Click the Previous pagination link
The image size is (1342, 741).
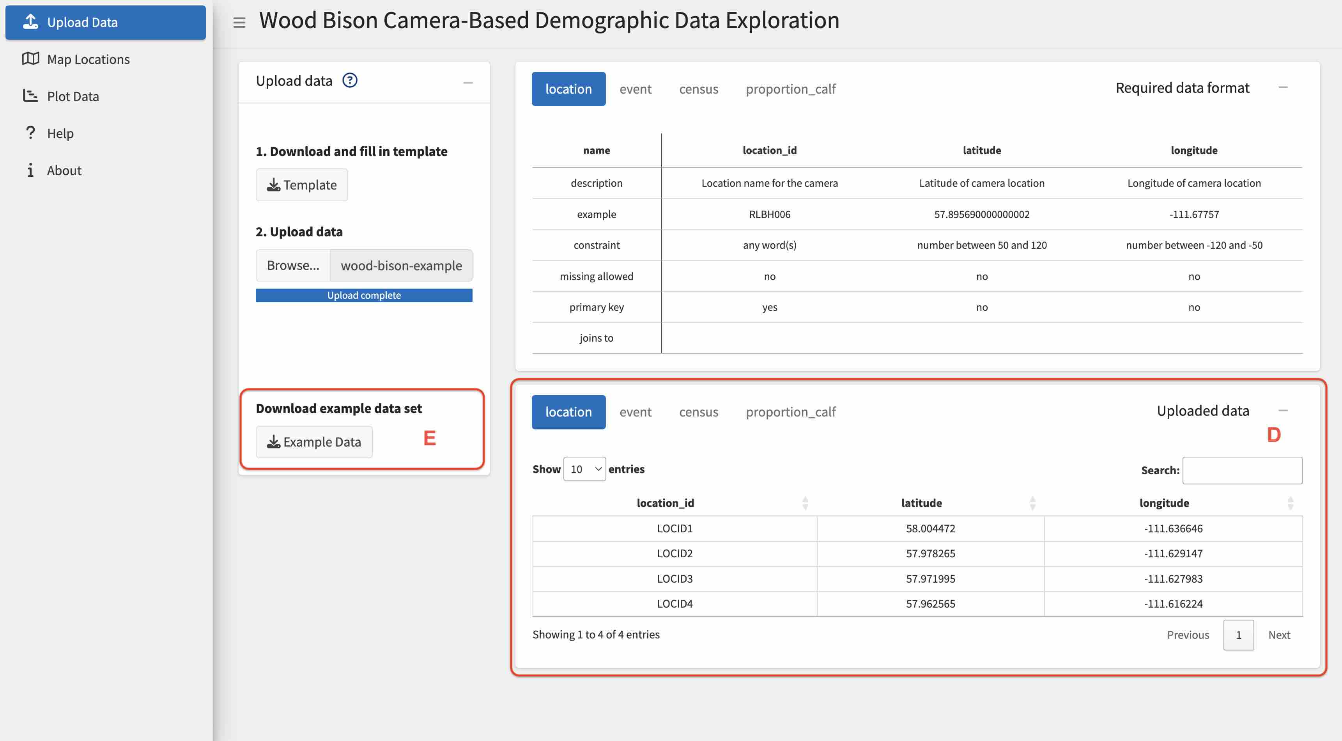1188,635
